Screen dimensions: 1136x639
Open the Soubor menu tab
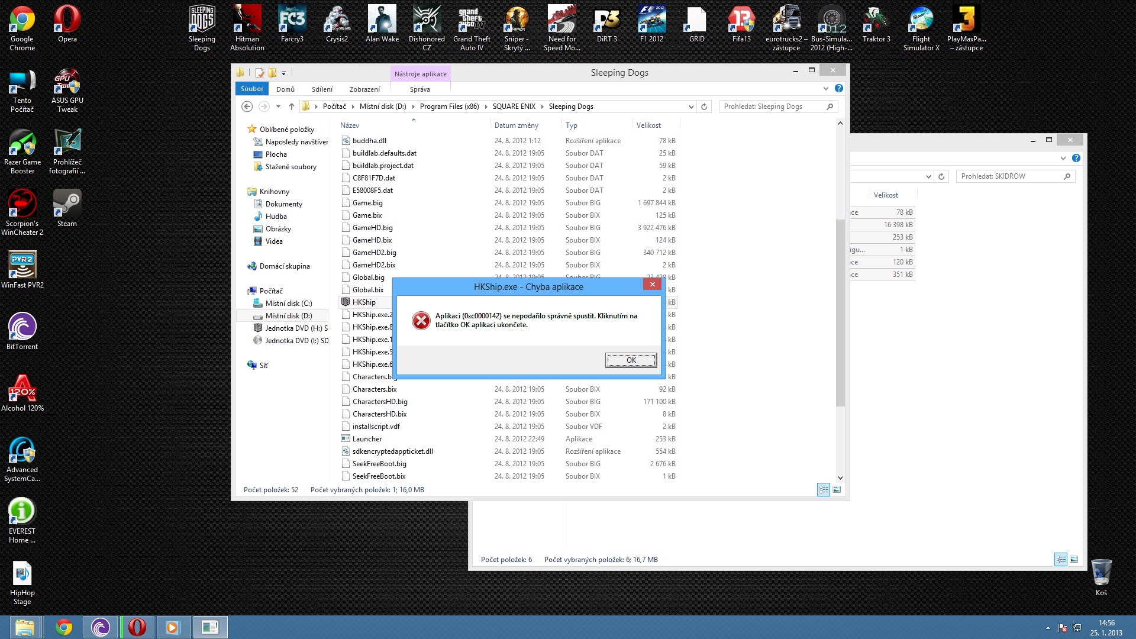(x=252, y=89)
